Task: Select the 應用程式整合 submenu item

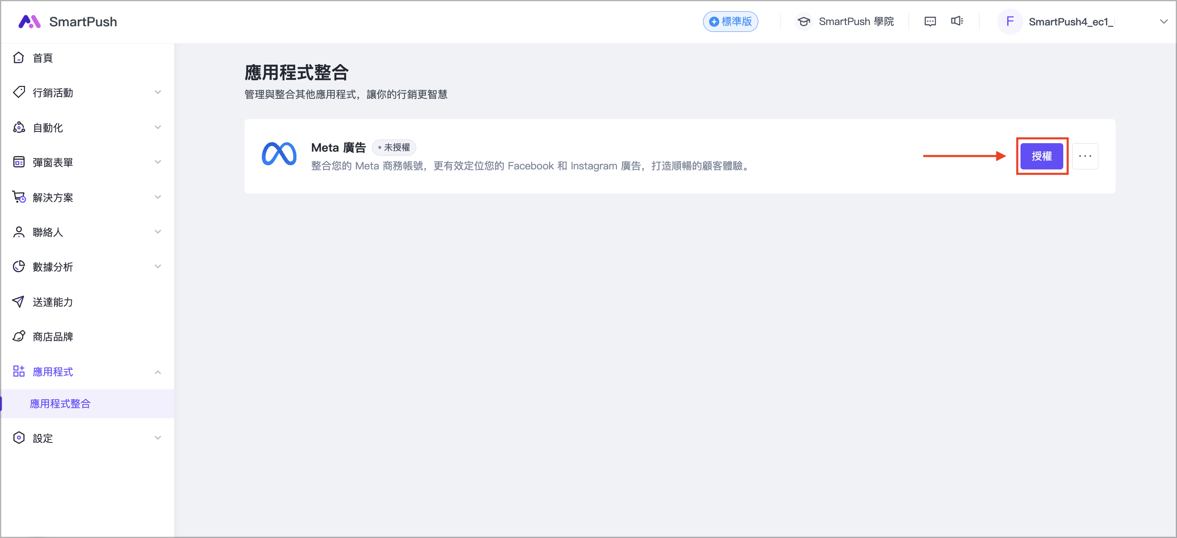Action: (61, 404)
